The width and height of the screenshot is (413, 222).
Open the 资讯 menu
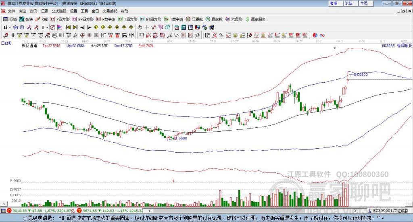(x=33, y=11)
